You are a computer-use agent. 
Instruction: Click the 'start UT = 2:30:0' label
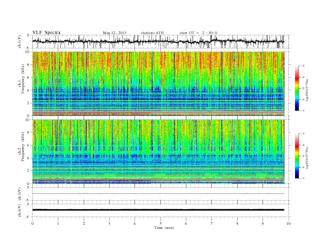(198, 33)
